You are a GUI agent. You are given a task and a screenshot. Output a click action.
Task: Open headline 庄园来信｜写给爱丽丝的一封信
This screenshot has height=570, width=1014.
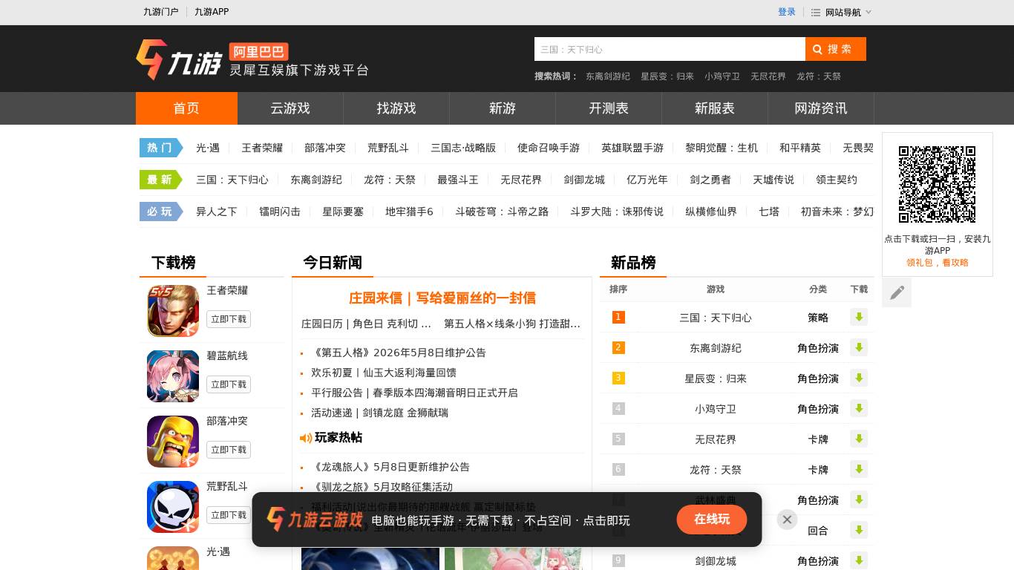(442, 298)
